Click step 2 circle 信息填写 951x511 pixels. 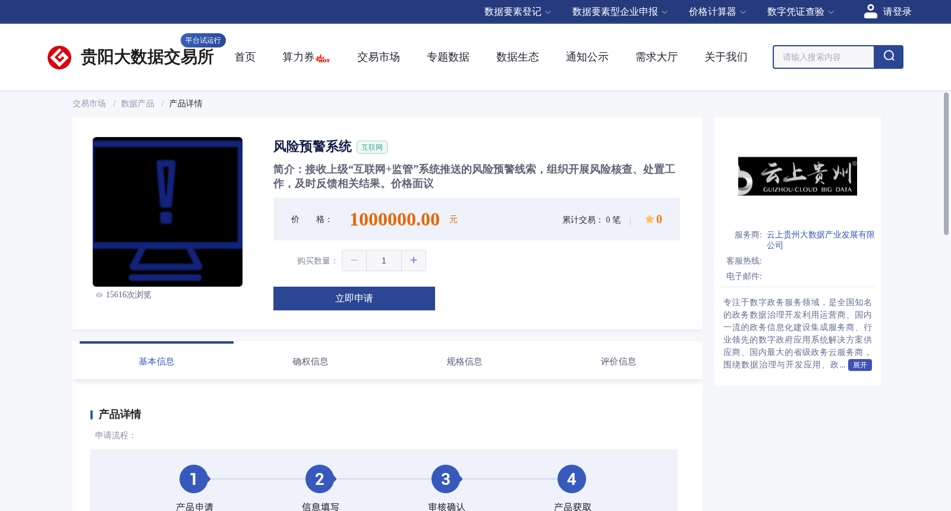pyautogui.click(x=319, y=479)
